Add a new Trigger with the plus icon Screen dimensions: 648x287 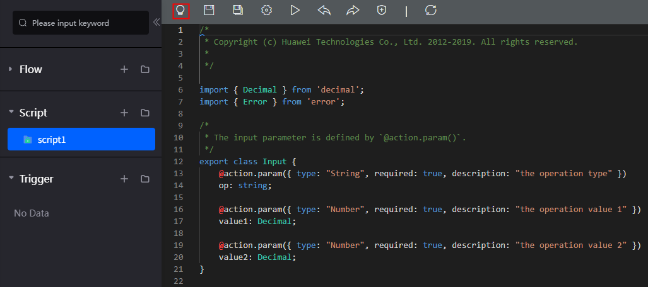124,179
